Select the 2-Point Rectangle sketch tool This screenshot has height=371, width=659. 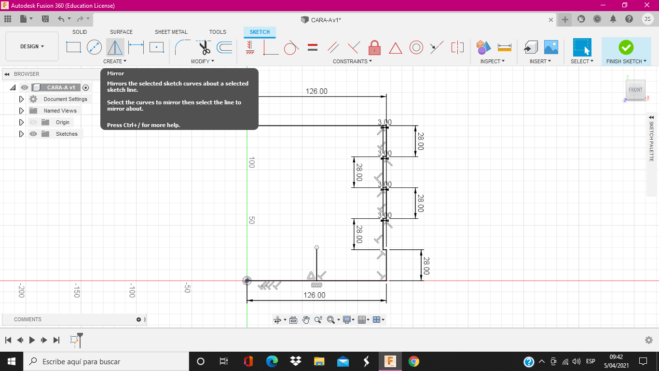pyautogui.click(x=73, y=47)
